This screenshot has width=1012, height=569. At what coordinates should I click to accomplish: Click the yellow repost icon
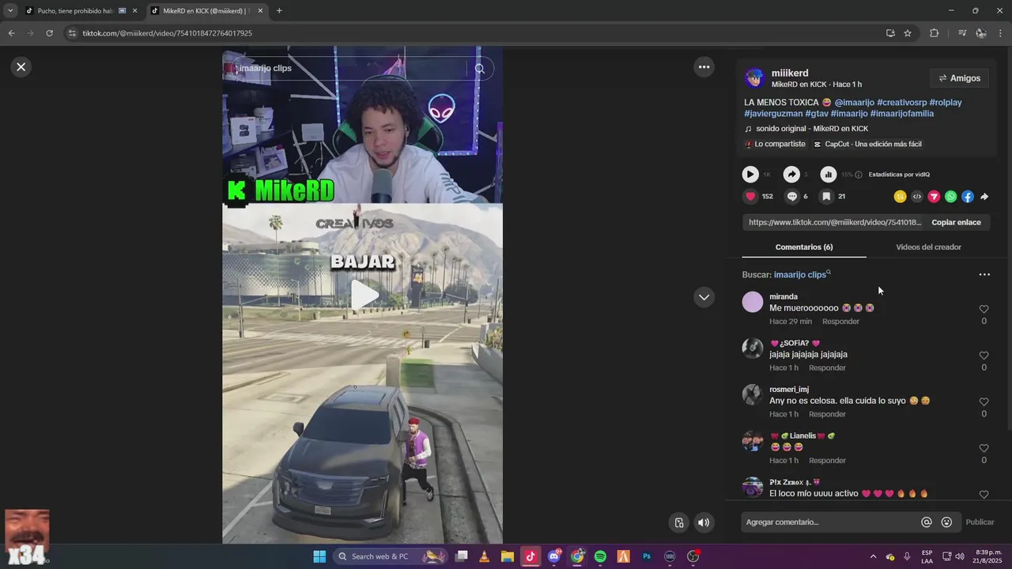[x=900, y=197]
